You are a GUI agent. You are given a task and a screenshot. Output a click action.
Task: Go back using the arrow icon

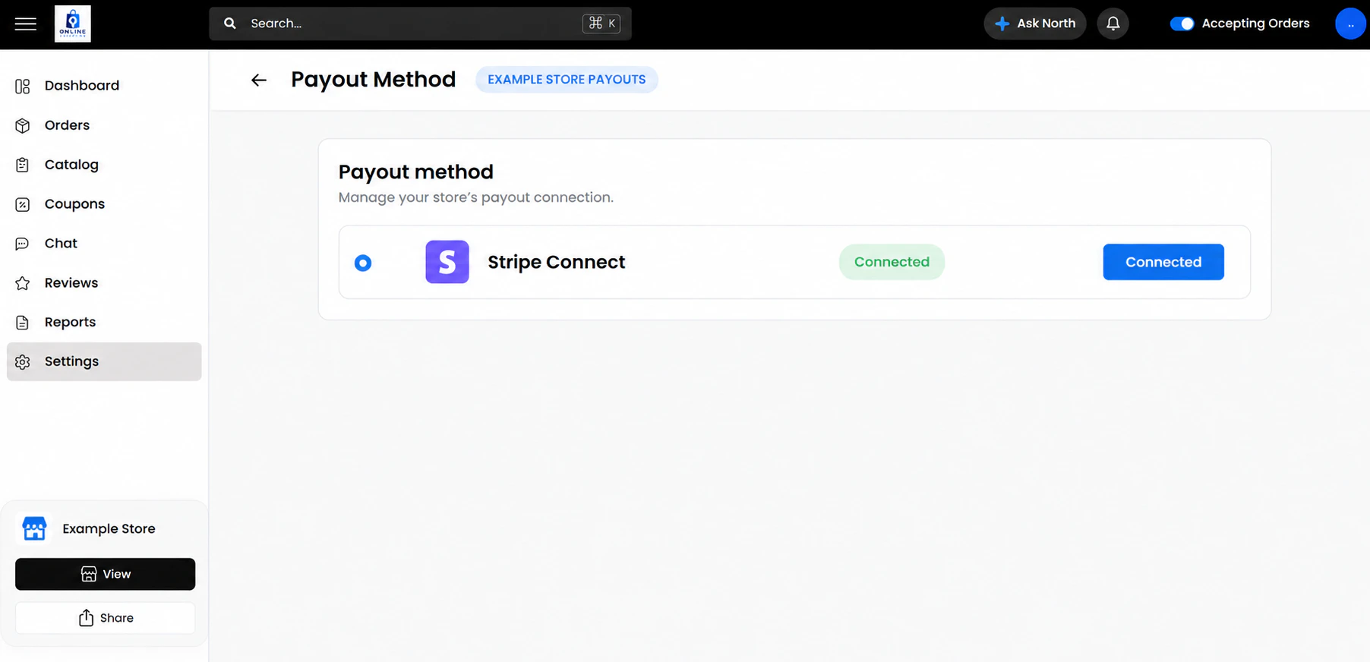point(259,80)
